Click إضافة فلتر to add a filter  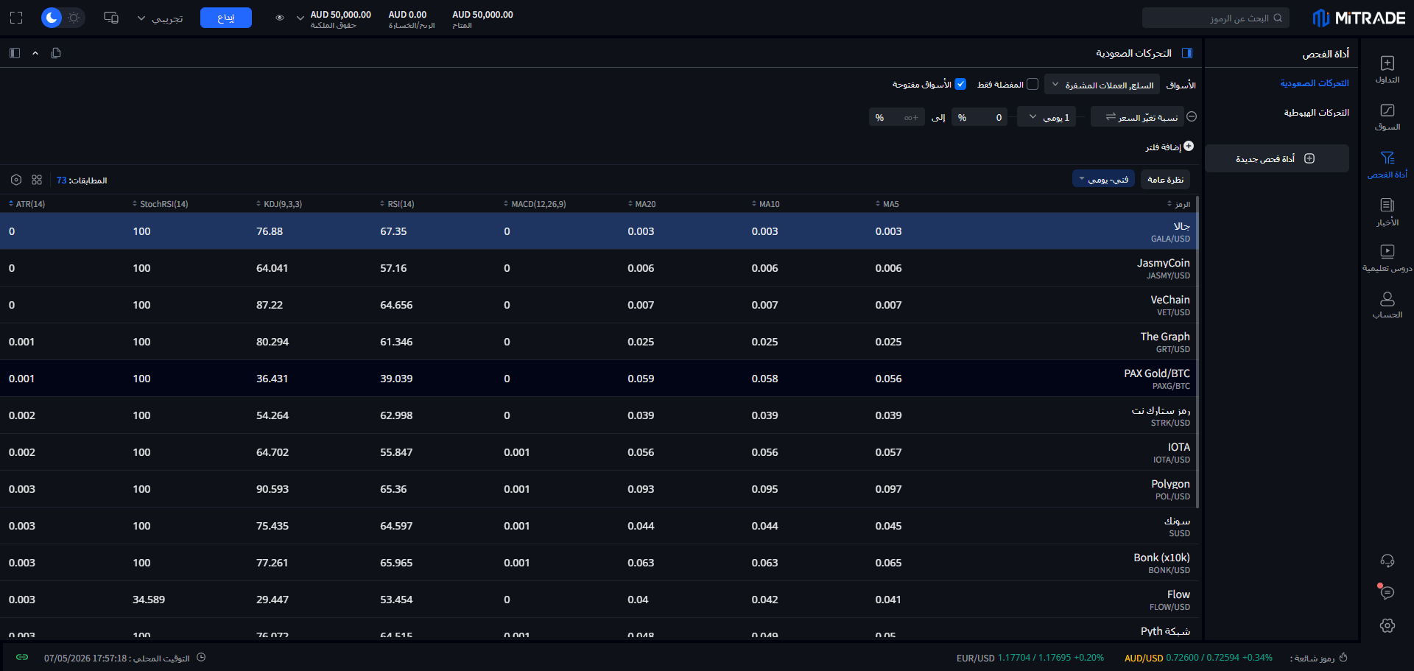pos(1169,147)
